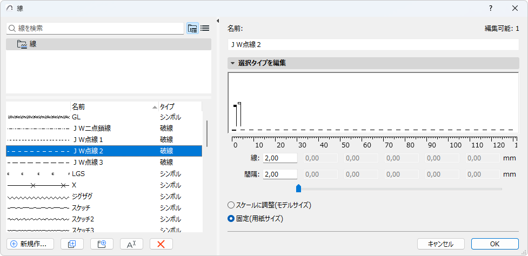This screenshot has width=528, height=256.
Task: Edit the 線 dash length 2,00 field
Action: click(x=280, y=158)
